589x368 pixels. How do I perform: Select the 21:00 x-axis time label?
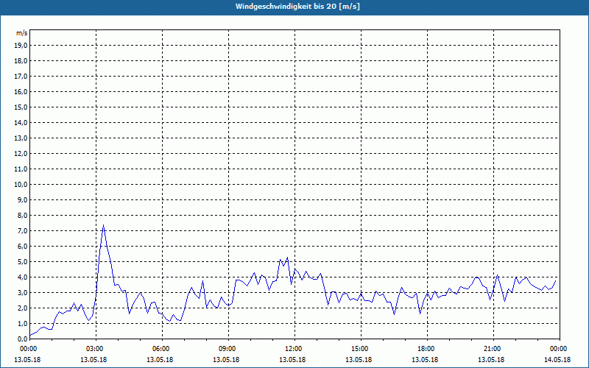[x=493, y=349]
